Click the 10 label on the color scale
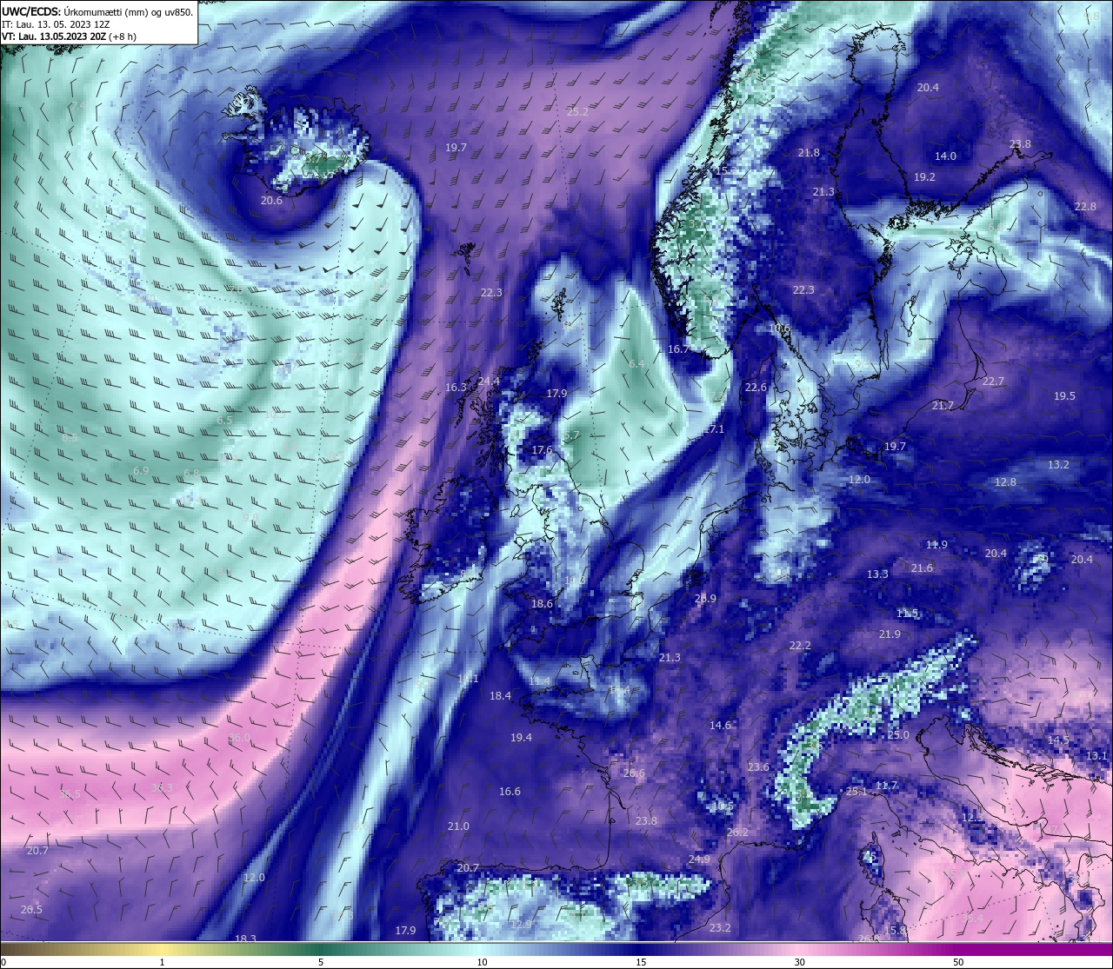Image resolution: width=1113 pixels, height=969 pixels. pyautogui.click(x=482, y=962)
